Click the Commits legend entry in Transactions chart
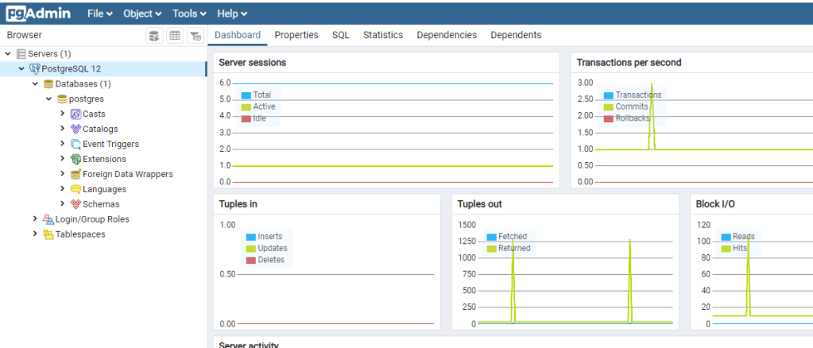Viewport: 813px width, 348px height. tap(631, 107)
